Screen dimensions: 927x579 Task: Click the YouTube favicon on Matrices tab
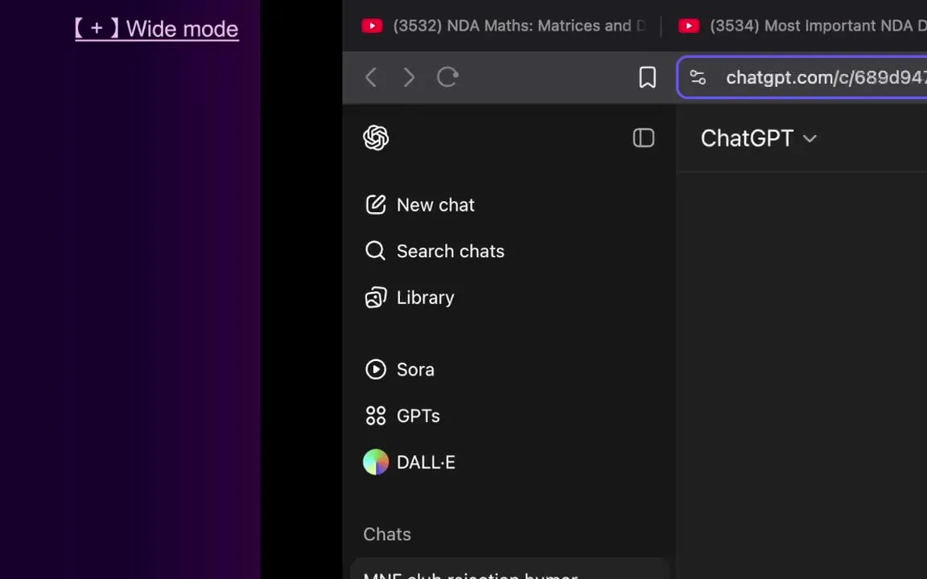(372, 26)
